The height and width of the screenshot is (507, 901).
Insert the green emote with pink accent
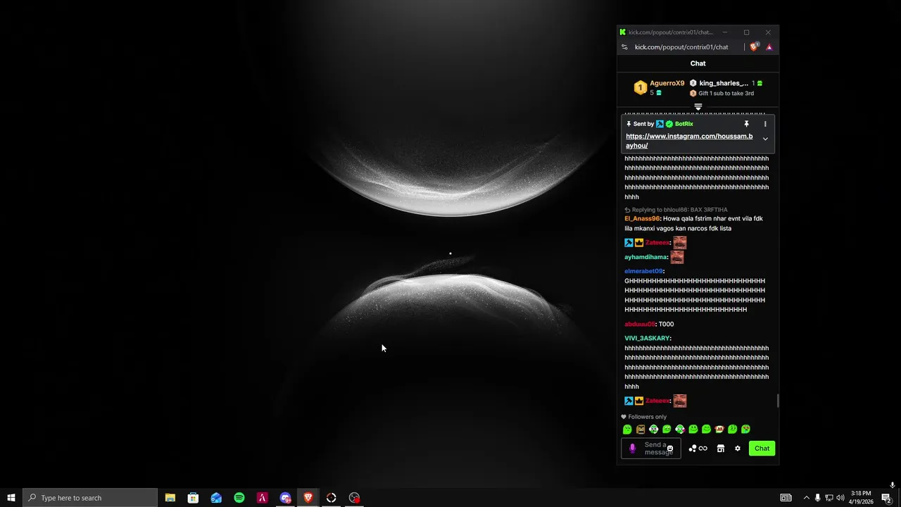click(x=680, y=430)
